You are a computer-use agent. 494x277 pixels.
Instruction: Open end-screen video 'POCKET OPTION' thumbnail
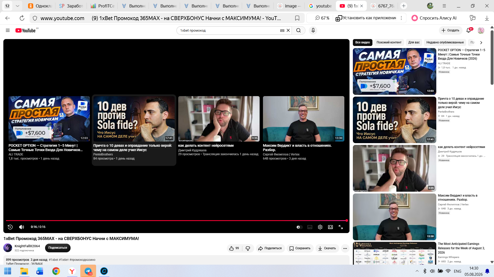click(49, 119)
